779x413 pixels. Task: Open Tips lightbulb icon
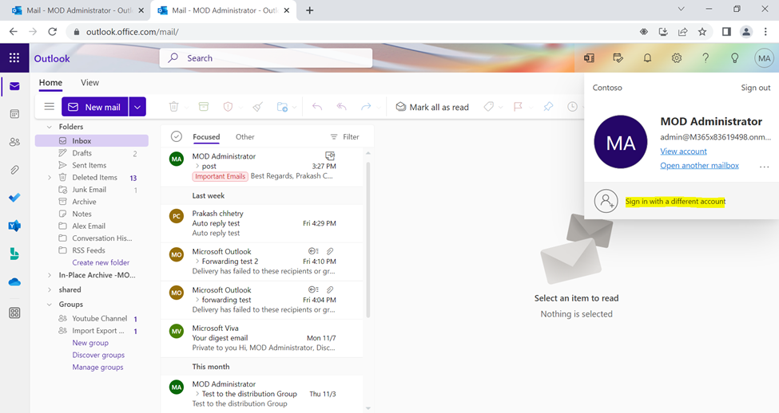pyautogui.click(x=735, y=58)
